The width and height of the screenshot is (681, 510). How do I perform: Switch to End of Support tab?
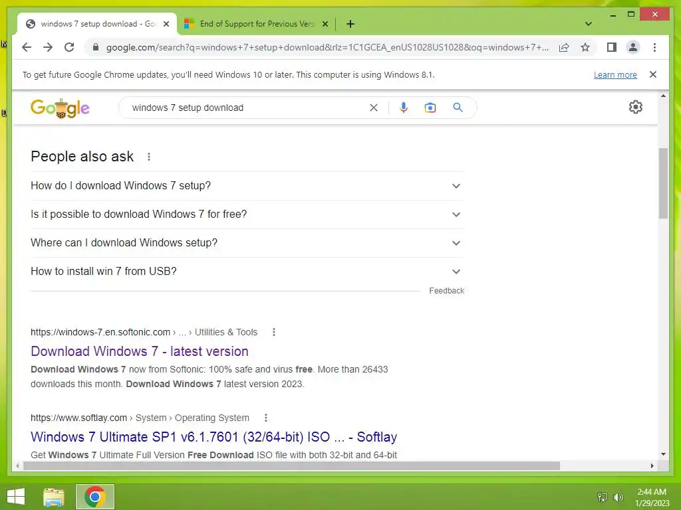point(256,24)
